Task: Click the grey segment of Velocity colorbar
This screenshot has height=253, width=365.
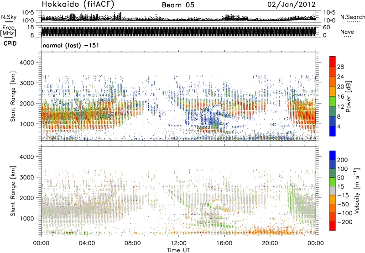Action: pos(333,190)
